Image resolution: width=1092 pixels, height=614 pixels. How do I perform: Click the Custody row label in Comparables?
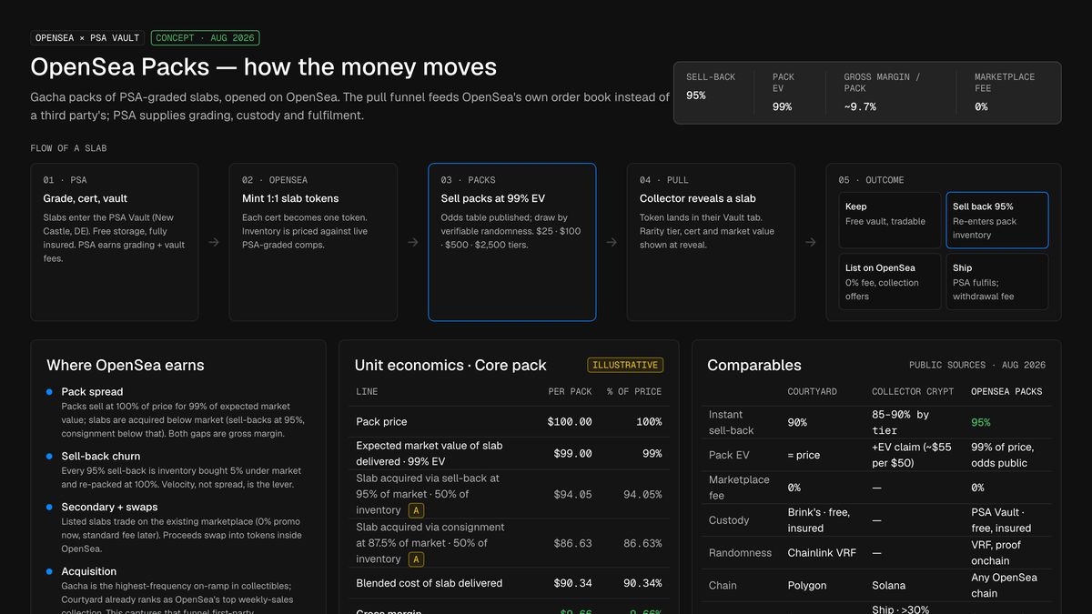pyautogui.click(x=729, y=520)
